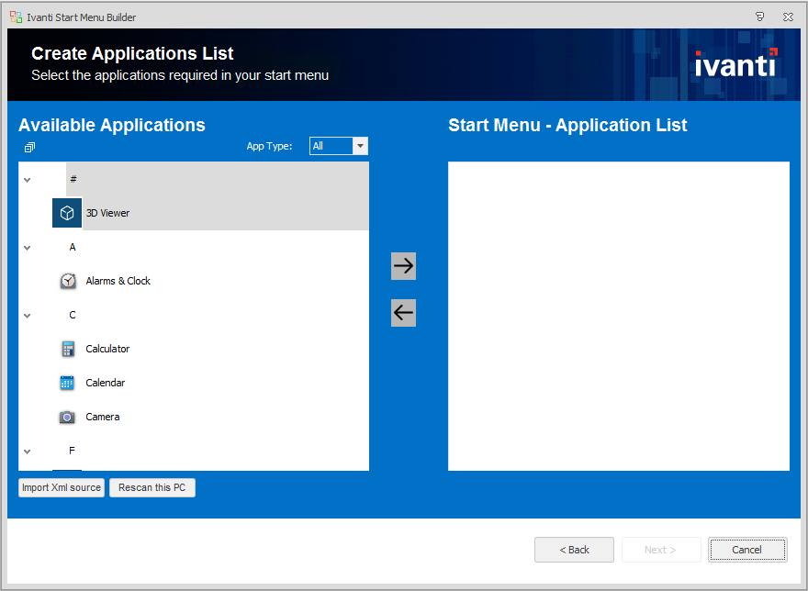Click the empty Start Menu application list
The height and width of the screenshot is (591, 808).
[618, 316]
